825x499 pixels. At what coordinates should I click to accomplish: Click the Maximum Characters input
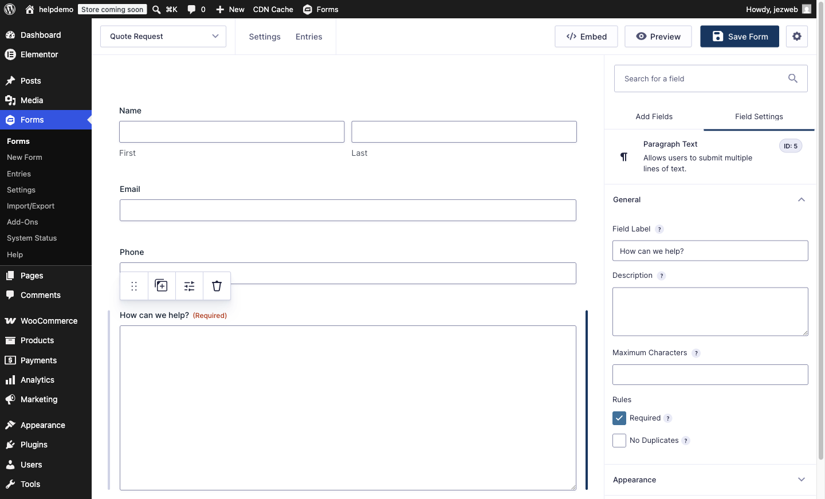(710, 375)
